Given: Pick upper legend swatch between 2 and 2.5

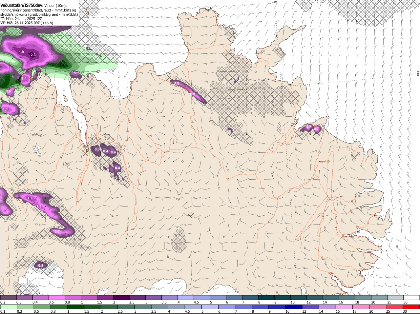Looking at the screenshot, I should click(x=121, y=298).
